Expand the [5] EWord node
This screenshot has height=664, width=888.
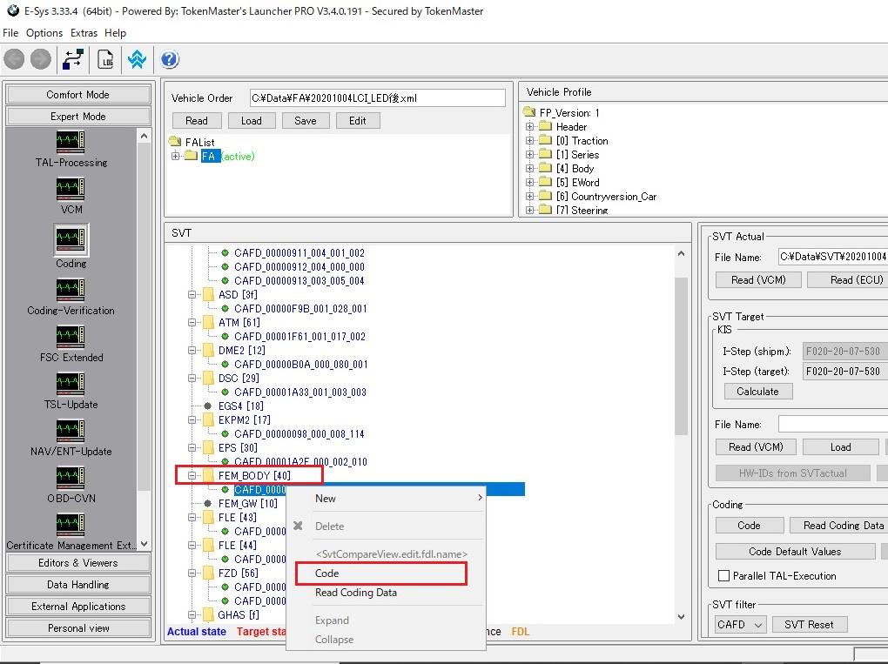coord(529,182)
